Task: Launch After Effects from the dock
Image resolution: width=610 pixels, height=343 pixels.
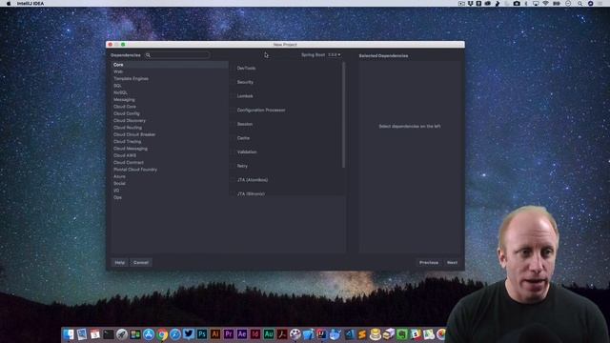Action: pos(242,334)
